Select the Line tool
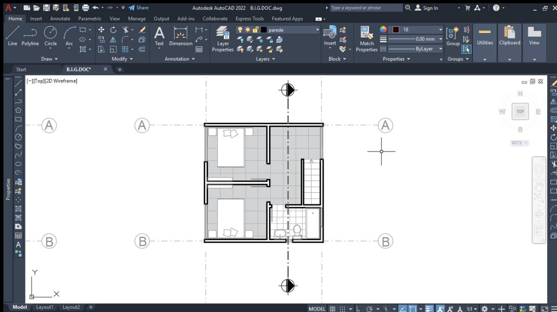The height and width of the screenshot is (312, 557). (13, 36)
